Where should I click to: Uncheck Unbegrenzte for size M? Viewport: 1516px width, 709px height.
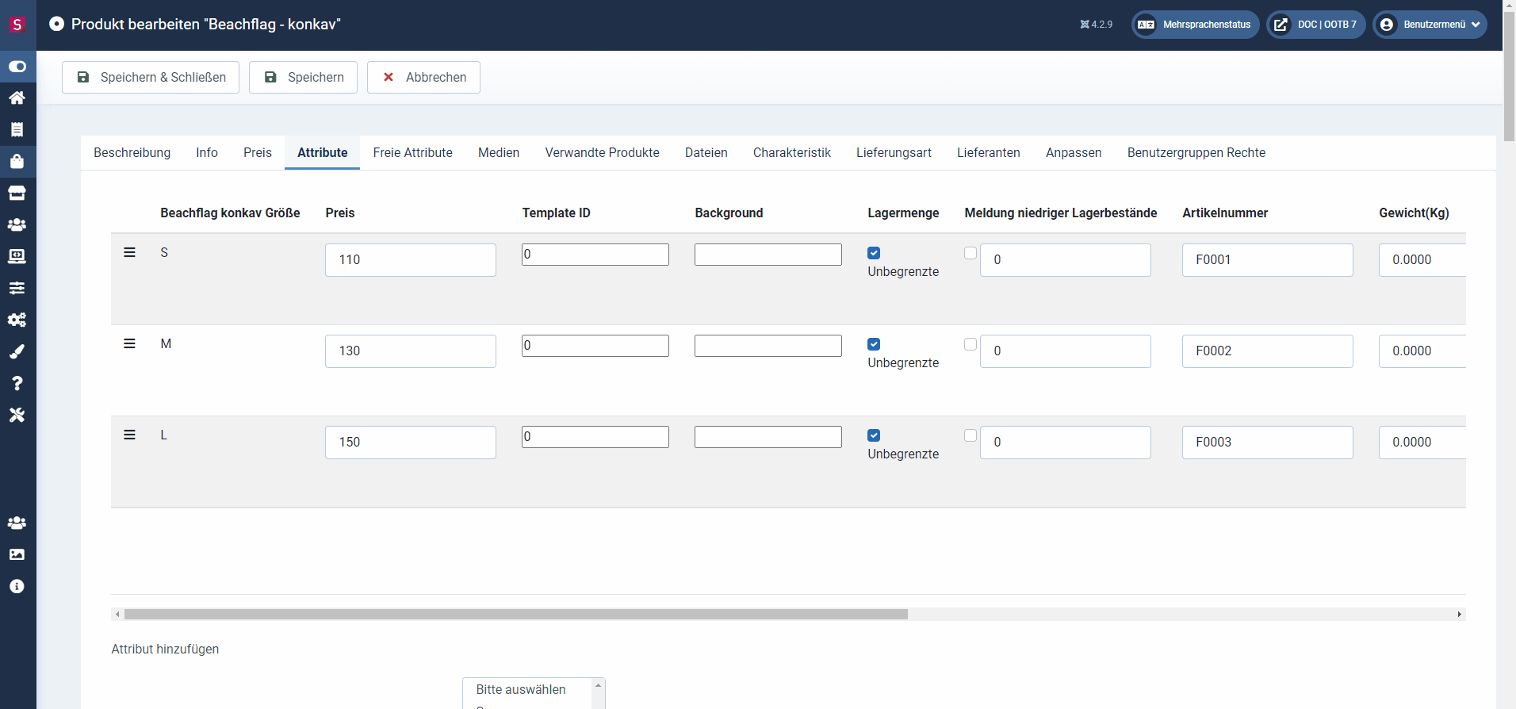[x=874, y=344]
